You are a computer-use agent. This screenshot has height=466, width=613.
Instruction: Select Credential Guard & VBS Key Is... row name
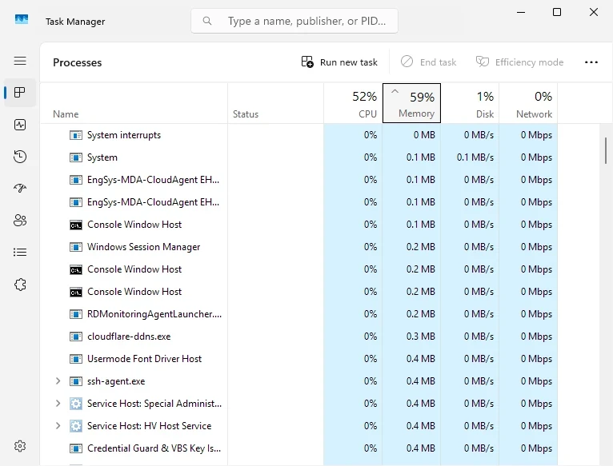coord(154,448)
